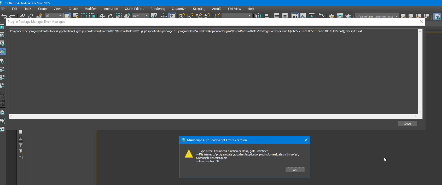Image resolution: width=442 pixels, height=185 pixels.
Task: Click the Close button in Package Manager dialog
Action: (407, 124)
